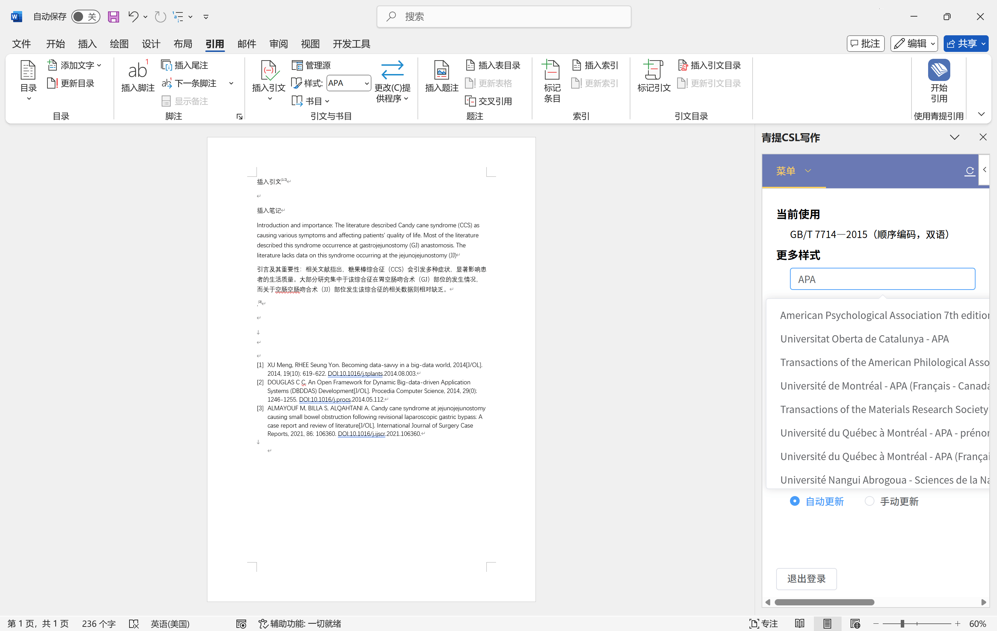Click the zoom slider in status bar
Viewport: 997px width, 631px height.
point(902,623)
